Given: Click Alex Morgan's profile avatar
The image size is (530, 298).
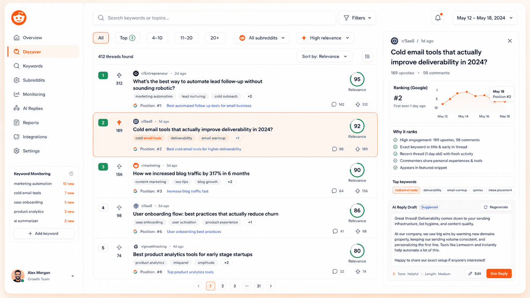Looking at the screenshot, I should click(17, 275).
